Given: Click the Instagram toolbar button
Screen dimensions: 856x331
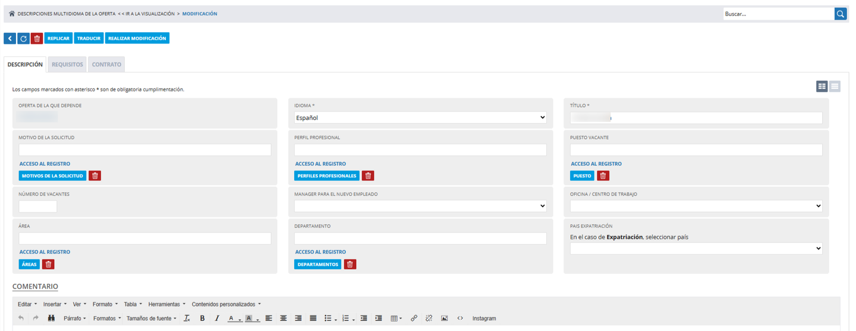Looking at the screenshot, I should pos(484,319).
